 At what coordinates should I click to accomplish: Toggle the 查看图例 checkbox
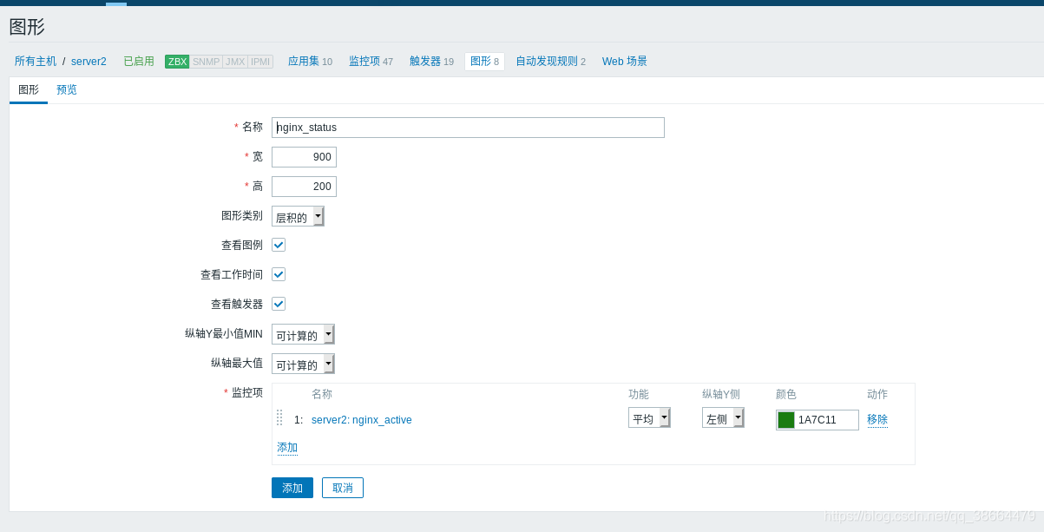pos(279,245)
